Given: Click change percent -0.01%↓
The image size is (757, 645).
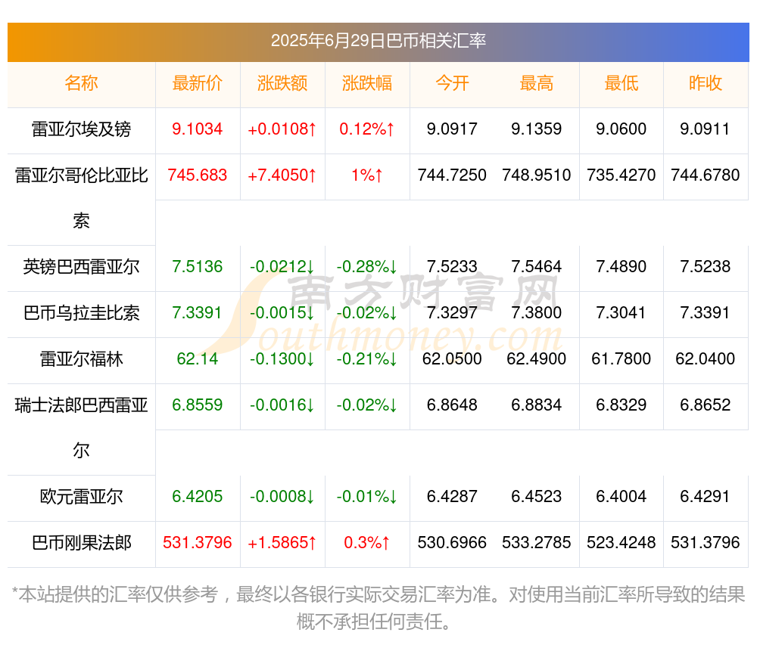Looking at the screenshot, I should 367,497.
